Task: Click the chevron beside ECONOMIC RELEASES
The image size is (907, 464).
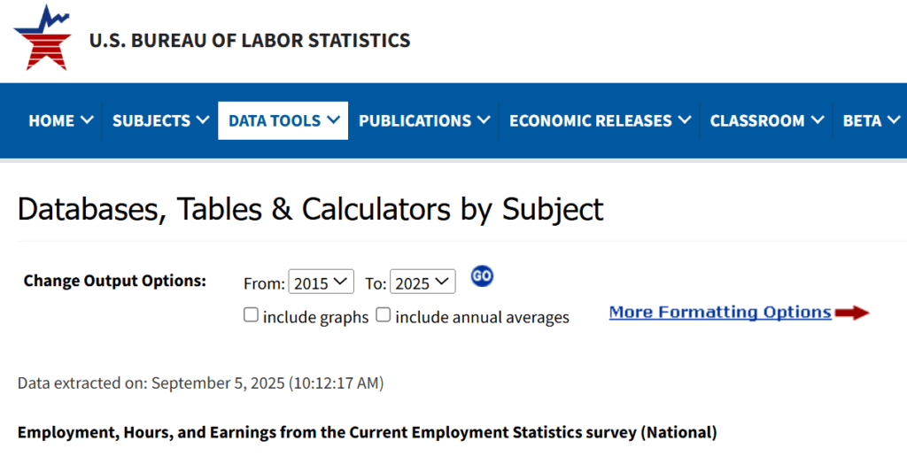Action: [685, 120]
